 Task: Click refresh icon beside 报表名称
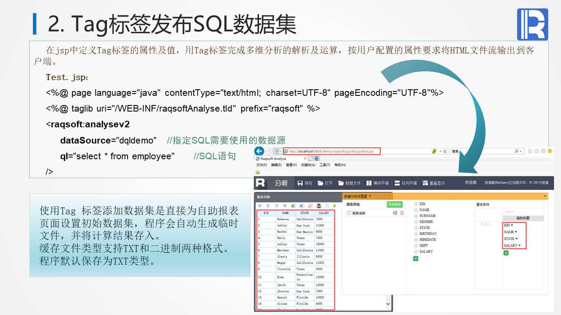(x=349, y=213)
